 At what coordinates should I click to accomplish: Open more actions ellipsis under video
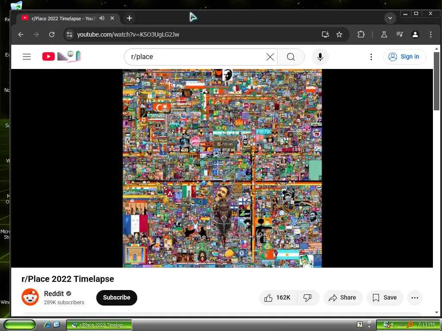(414, 297)
